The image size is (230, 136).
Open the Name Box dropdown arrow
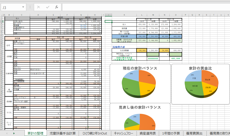(23, 7)
